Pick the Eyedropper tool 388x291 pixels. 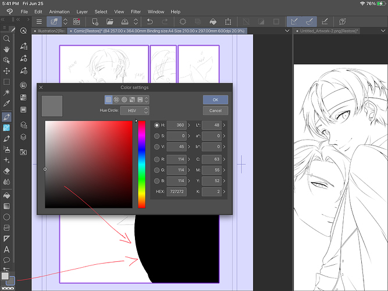6,102
